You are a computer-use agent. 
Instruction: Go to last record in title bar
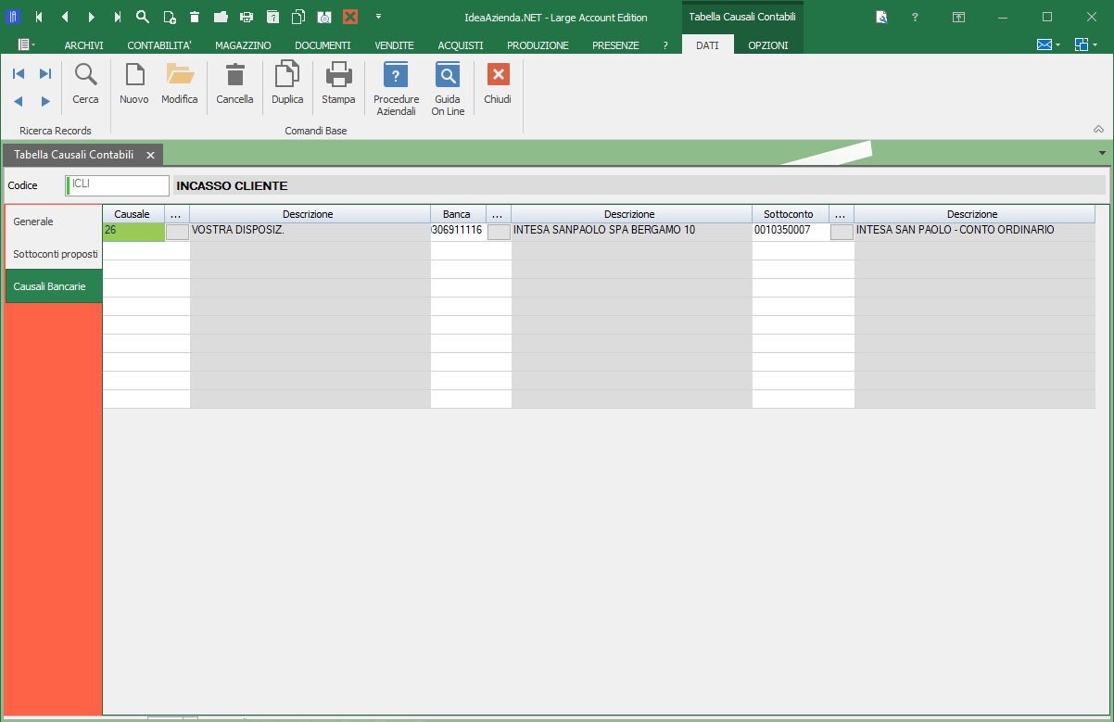[117, 17]
